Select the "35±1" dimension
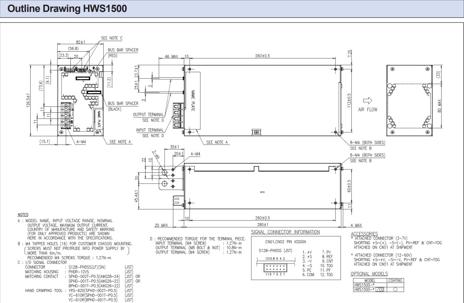This screenshot has height=303, width=464. [x=175, y=147]
